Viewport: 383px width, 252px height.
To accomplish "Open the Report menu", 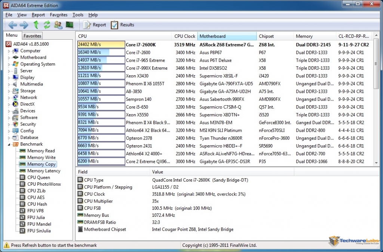I will click(38, 15).
